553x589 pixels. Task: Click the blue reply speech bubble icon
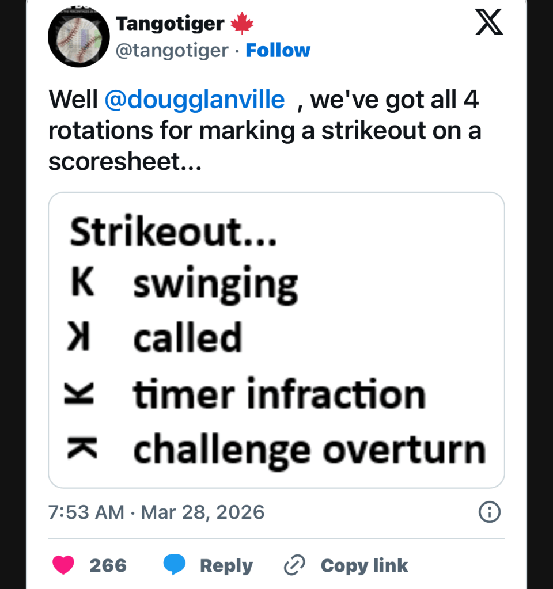click(x=174, y=565)
